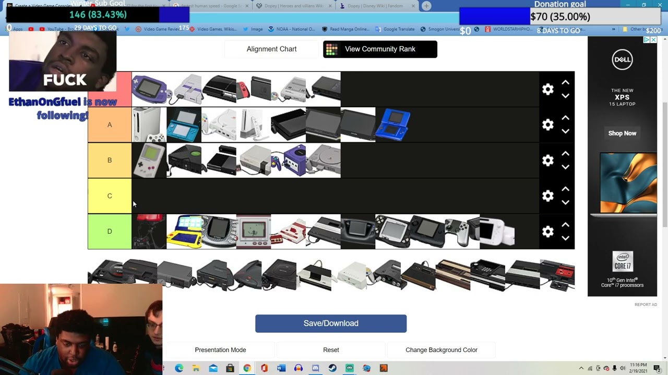Open Steam from the taskbar

tap(332, 368)
